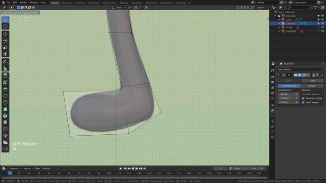
Task: Open the Add Modifier dropdown
Action: coord(301,70)
